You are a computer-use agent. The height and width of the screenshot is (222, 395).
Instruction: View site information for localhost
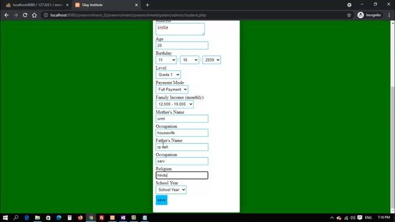pyautogui.click(x=46, y=15)
